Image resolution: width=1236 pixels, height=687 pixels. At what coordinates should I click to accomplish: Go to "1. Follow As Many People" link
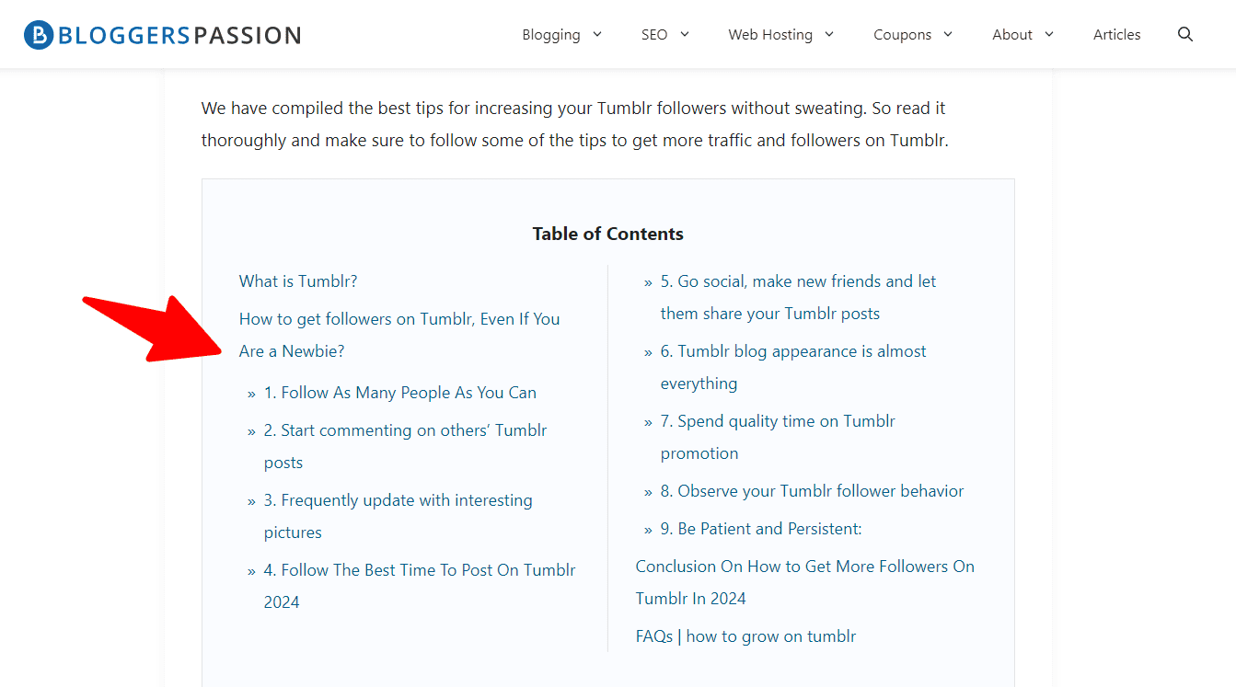[x=399, y=393]
